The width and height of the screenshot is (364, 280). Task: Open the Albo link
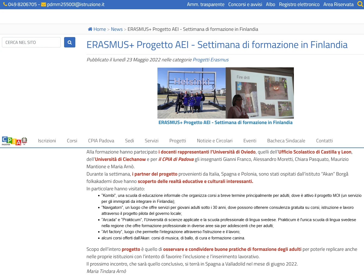pyautogui.click(x=270, y=4)
